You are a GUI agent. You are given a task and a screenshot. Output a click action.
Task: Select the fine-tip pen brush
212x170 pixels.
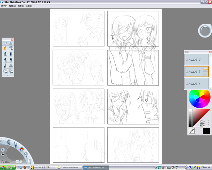coord(5,65)
